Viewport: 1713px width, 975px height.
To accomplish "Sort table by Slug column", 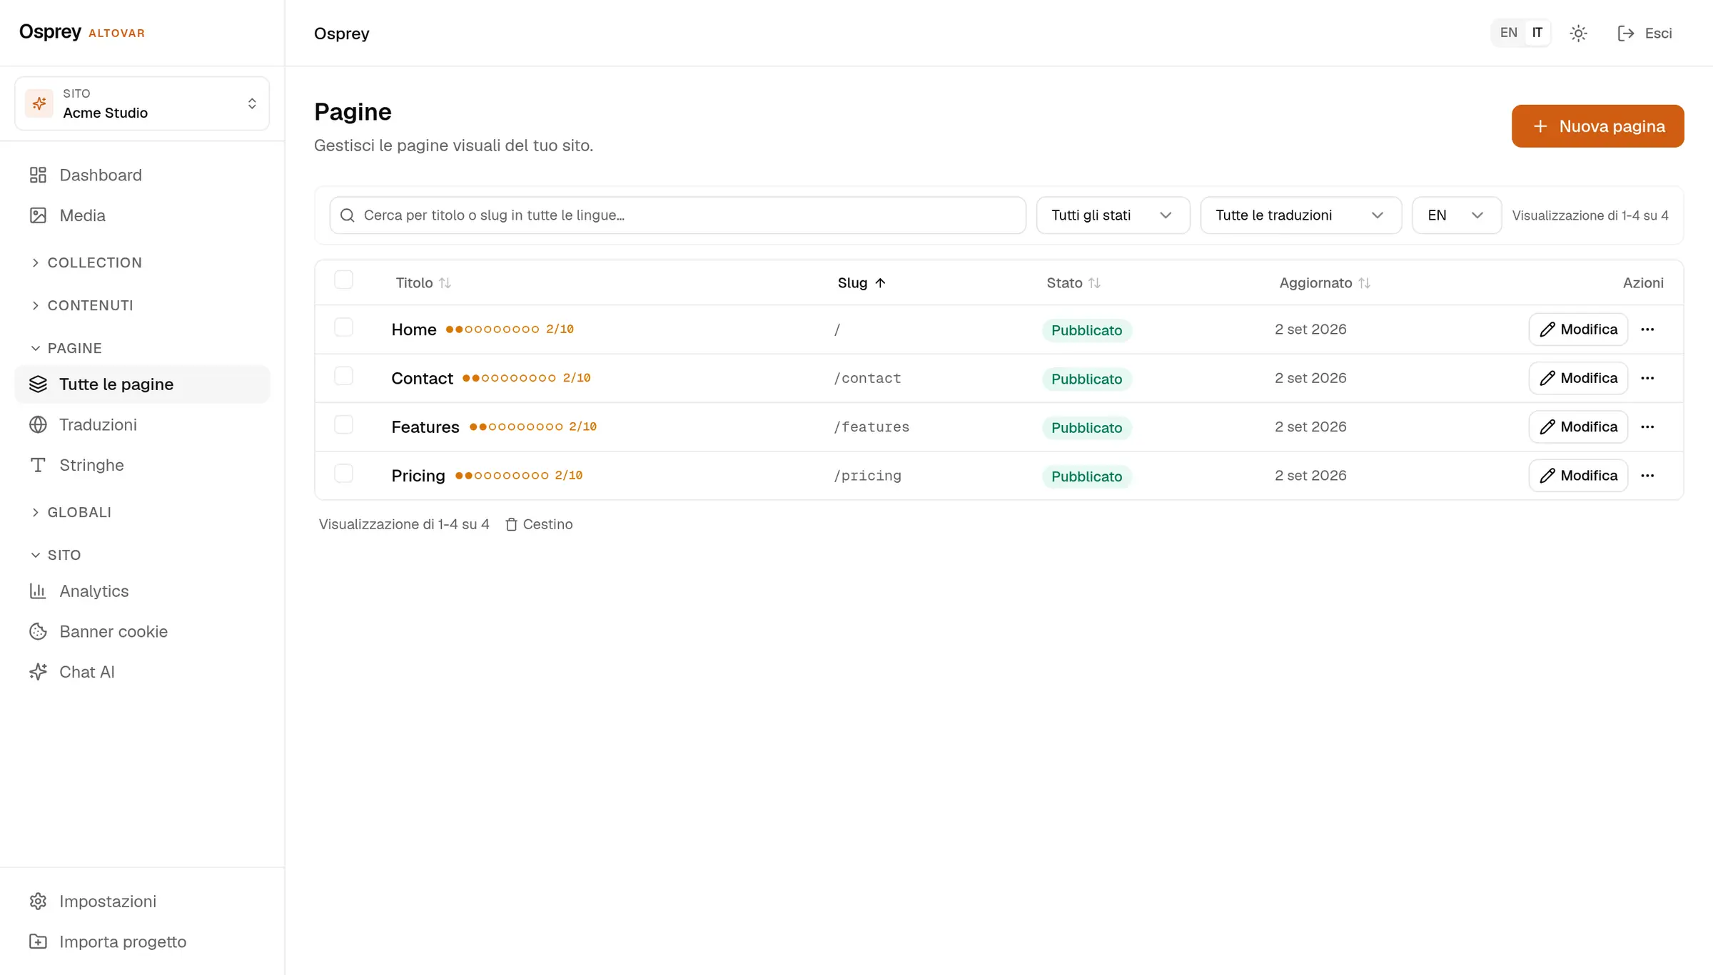I will pos(861,283).
